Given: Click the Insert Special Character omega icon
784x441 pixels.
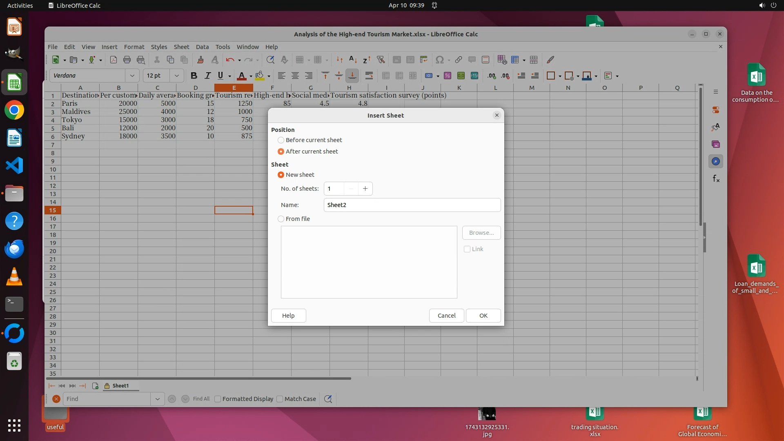Looking at the screenshot, I should point(439,60).
